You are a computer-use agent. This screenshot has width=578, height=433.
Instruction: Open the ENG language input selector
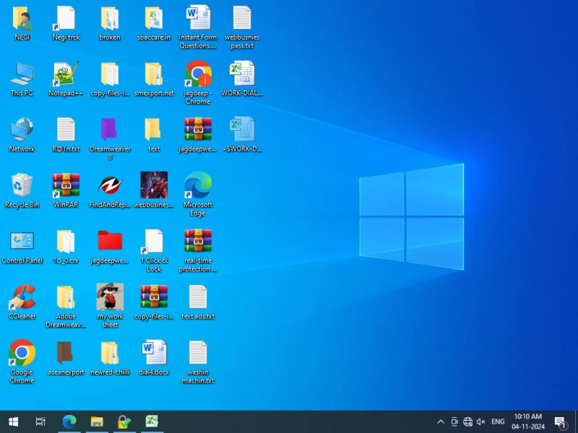coord(498,421)
